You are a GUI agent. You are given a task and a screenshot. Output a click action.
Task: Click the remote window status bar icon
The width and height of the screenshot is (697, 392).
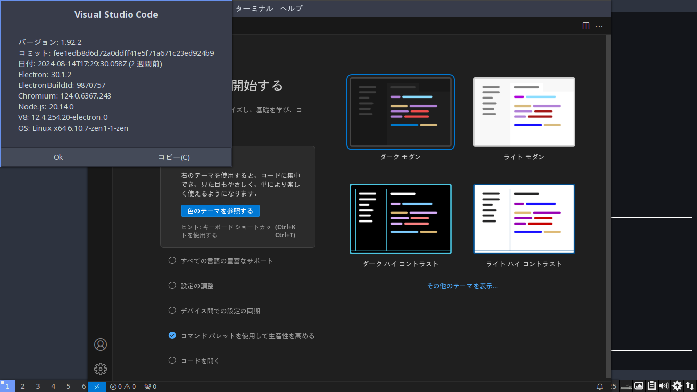pyautogui.click(x=97, y=387)
